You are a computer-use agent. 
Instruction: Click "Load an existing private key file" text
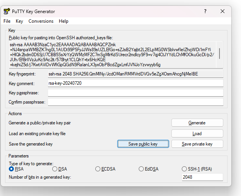coord(37,134)
